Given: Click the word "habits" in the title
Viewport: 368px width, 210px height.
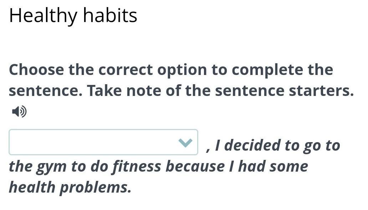Looking at the screenshot, I should coord(110,16).
